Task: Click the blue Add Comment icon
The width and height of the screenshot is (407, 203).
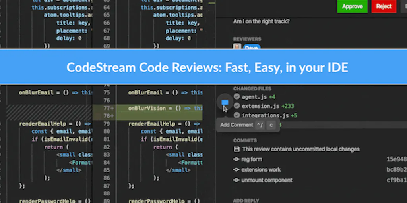Action: pos(225,103)
